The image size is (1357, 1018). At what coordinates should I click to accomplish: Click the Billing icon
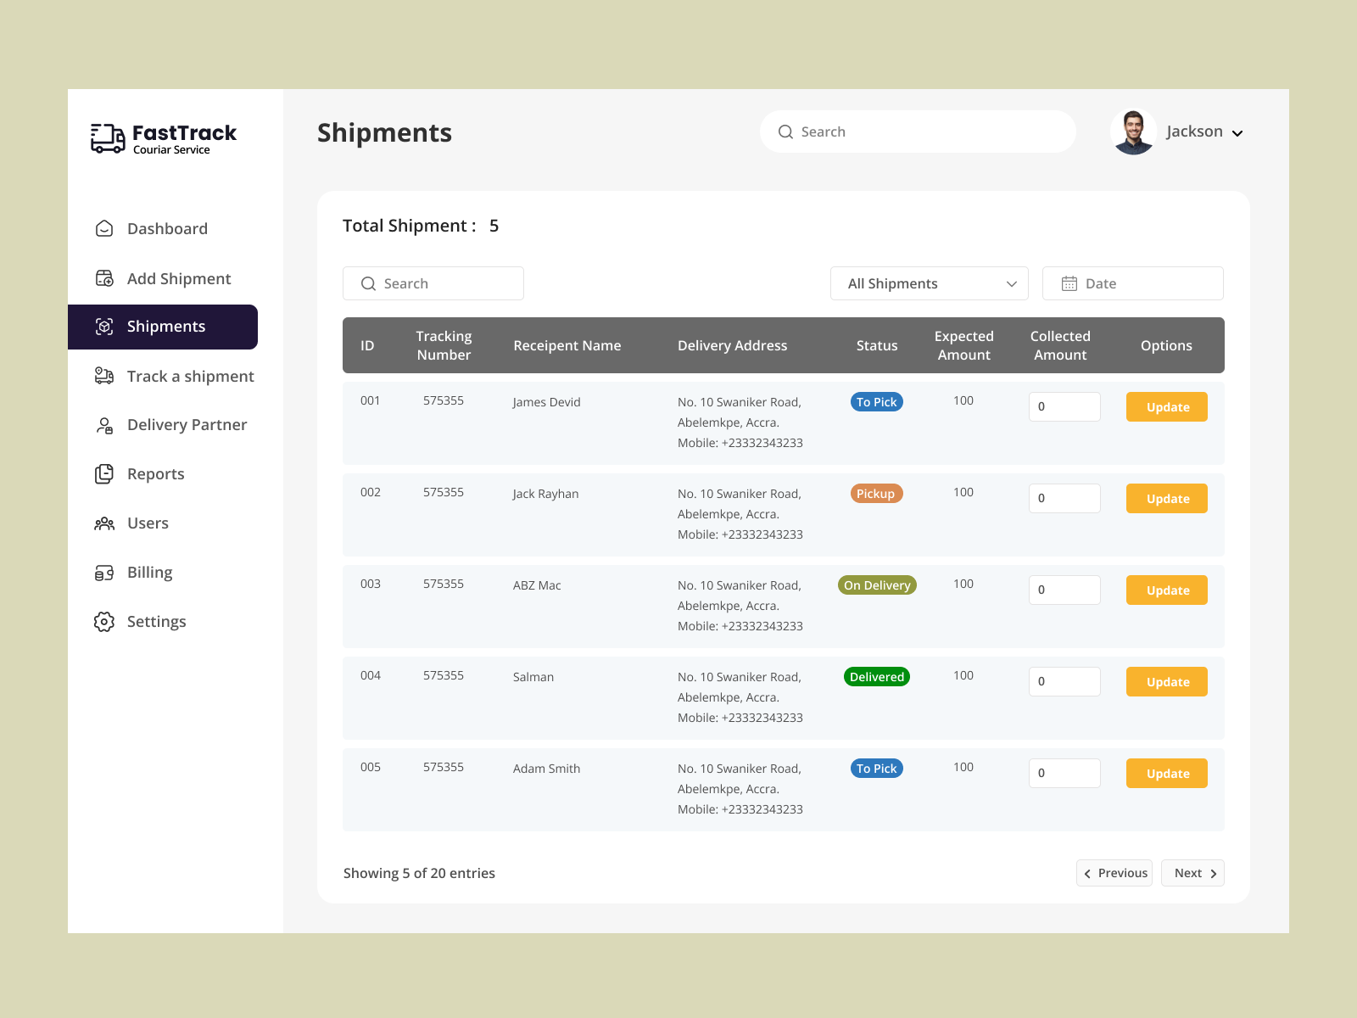click(103, 572)
